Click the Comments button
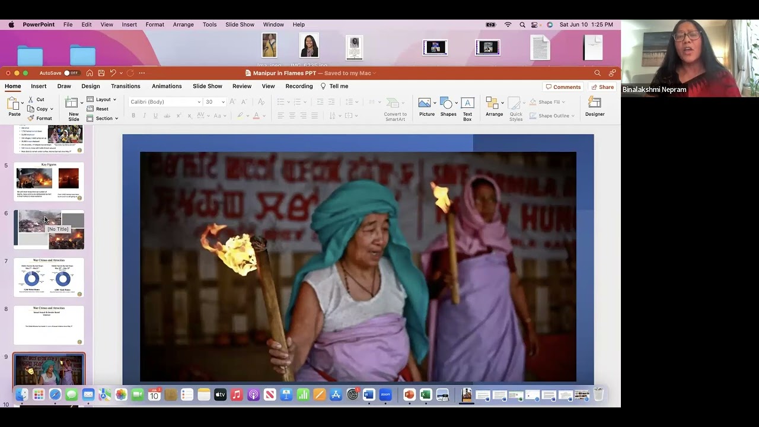This screenshot has height=427, width=759. point(563,87)
